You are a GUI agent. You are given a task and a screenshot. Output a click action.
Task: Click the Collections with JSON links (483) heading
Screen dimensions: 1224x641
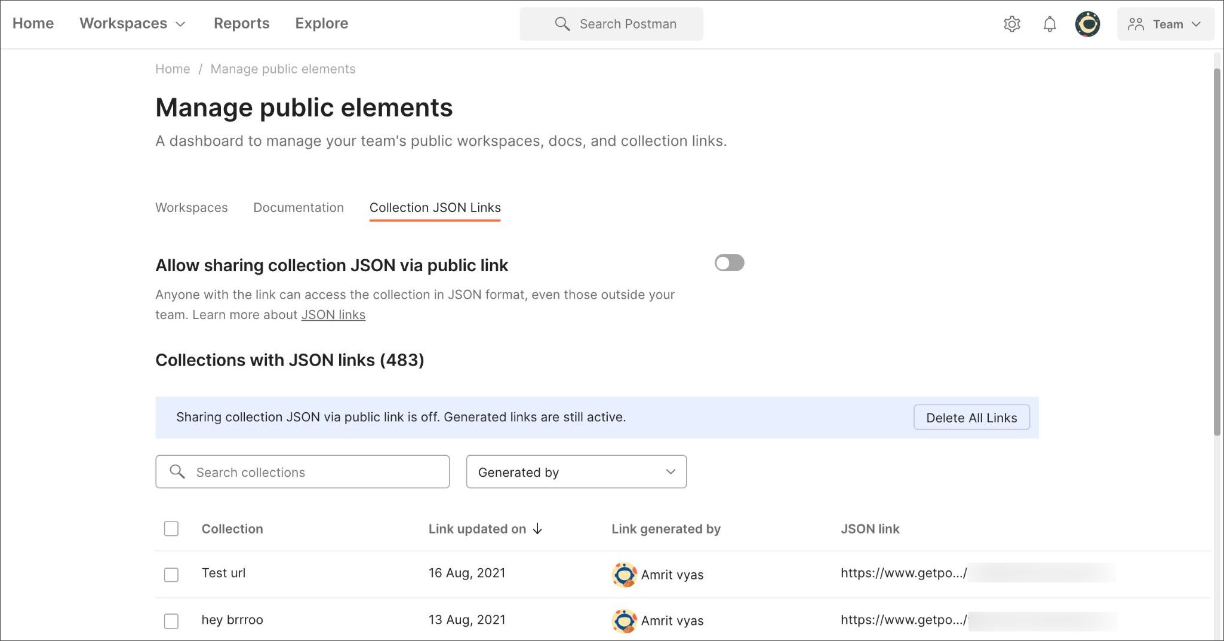coord(290,360)
